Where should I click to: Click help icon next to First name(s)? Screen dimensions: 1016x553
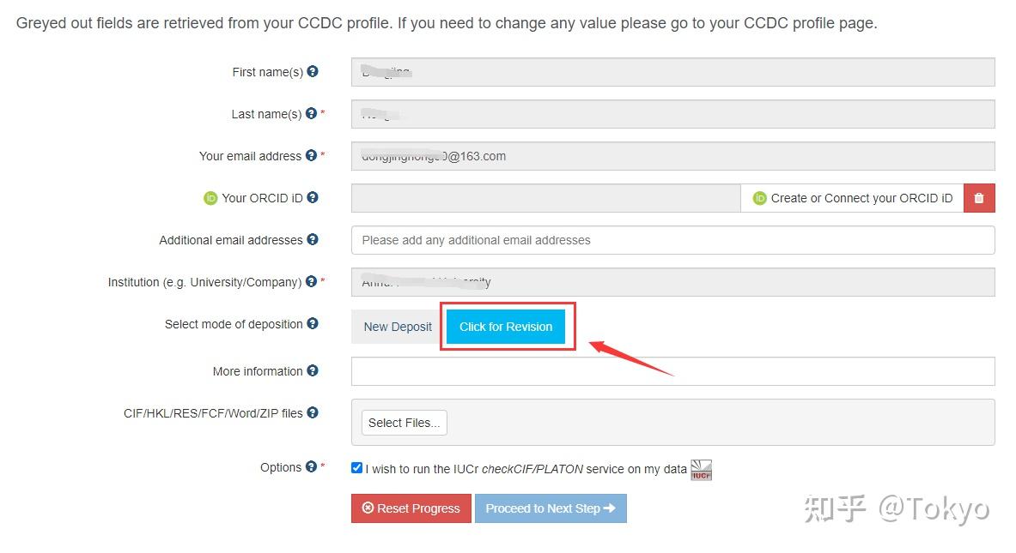pyautogui.click(x=313, y=72)
